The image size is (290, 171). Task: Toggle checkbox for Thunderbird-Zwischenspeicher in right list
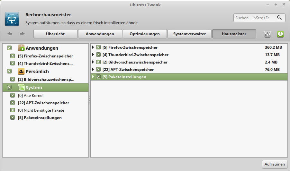pos(98,55)
